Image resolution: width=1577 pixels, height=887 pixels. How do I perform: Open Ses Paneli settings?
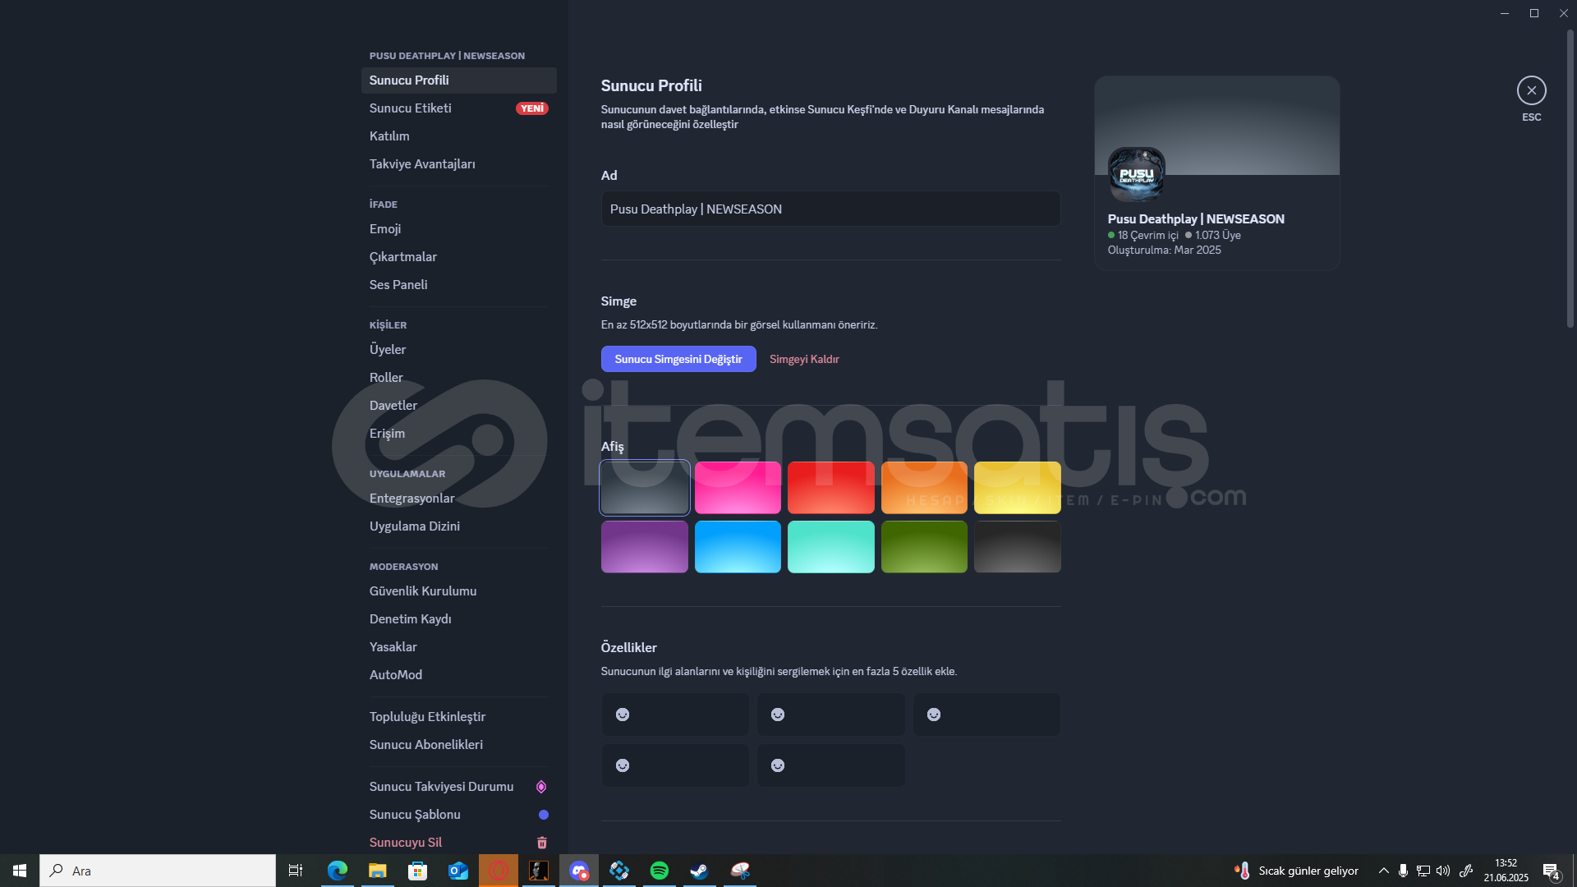click(x=458, y=285)
